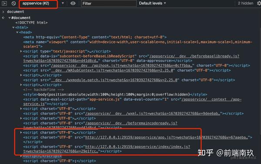261x164 pixels.
Task: Clear the console with the ban icon
Action: point(13,3)
